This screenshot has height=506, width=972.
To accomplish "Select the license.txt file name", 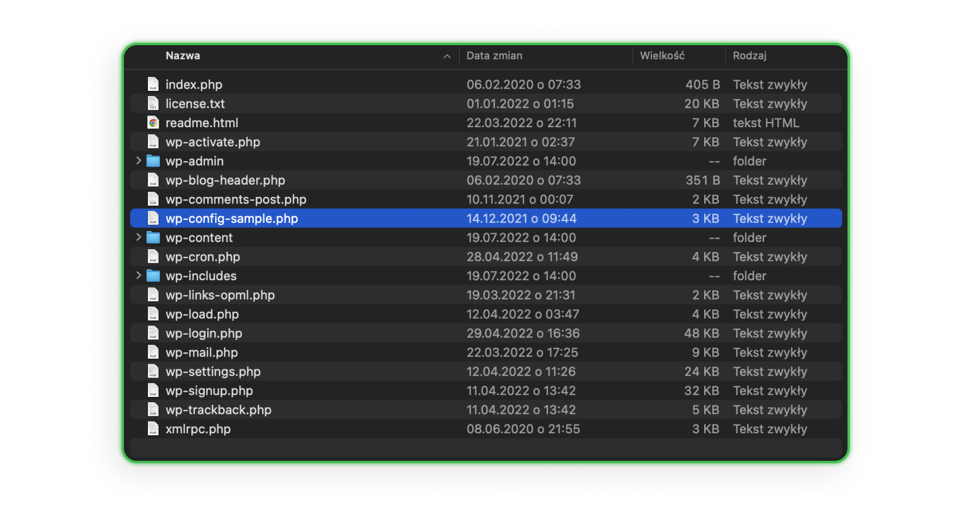I will [x=195, y=104].
